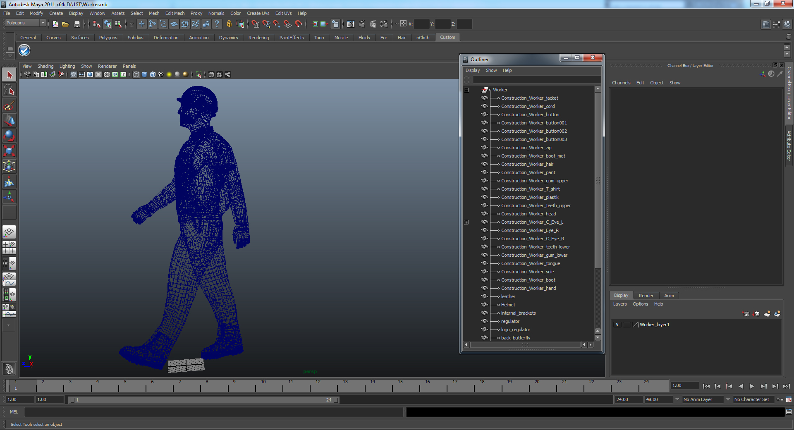Go to end of playback range

[786, 386]
